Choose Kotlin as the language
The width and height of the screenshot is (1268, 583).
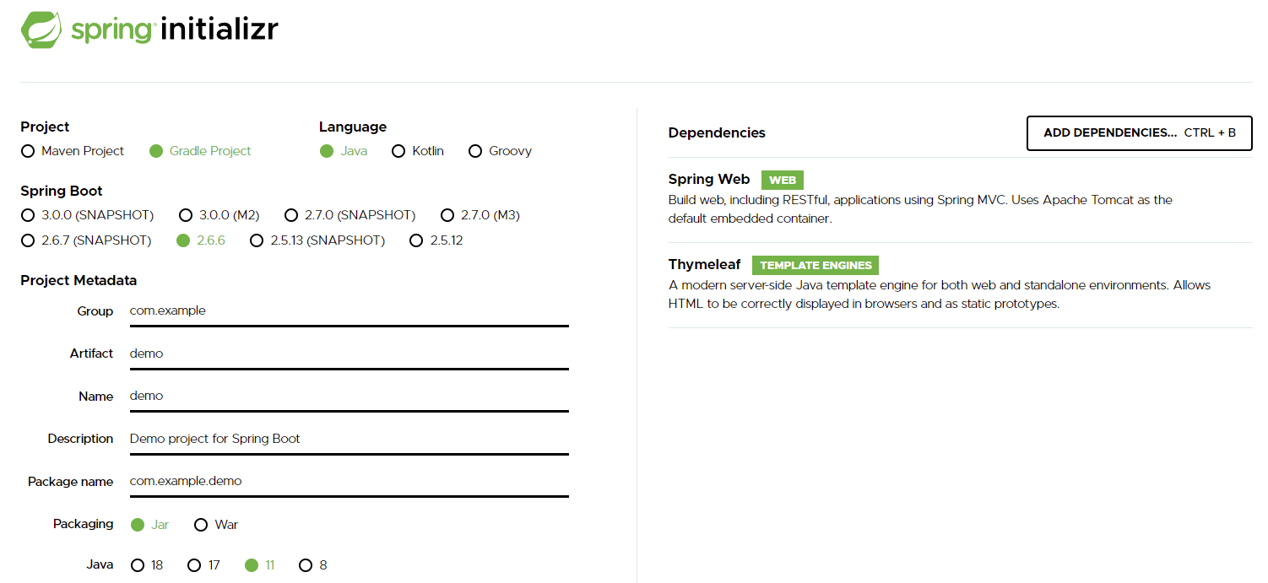point(398,151)
